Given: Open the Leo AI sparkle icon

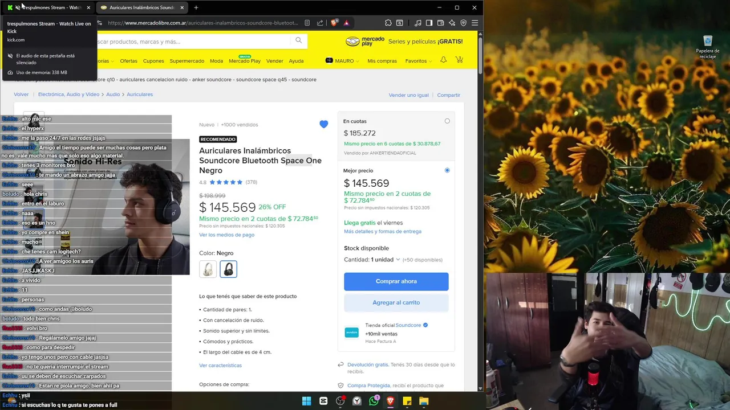Looking at the screenshot, I should [452, 23].
